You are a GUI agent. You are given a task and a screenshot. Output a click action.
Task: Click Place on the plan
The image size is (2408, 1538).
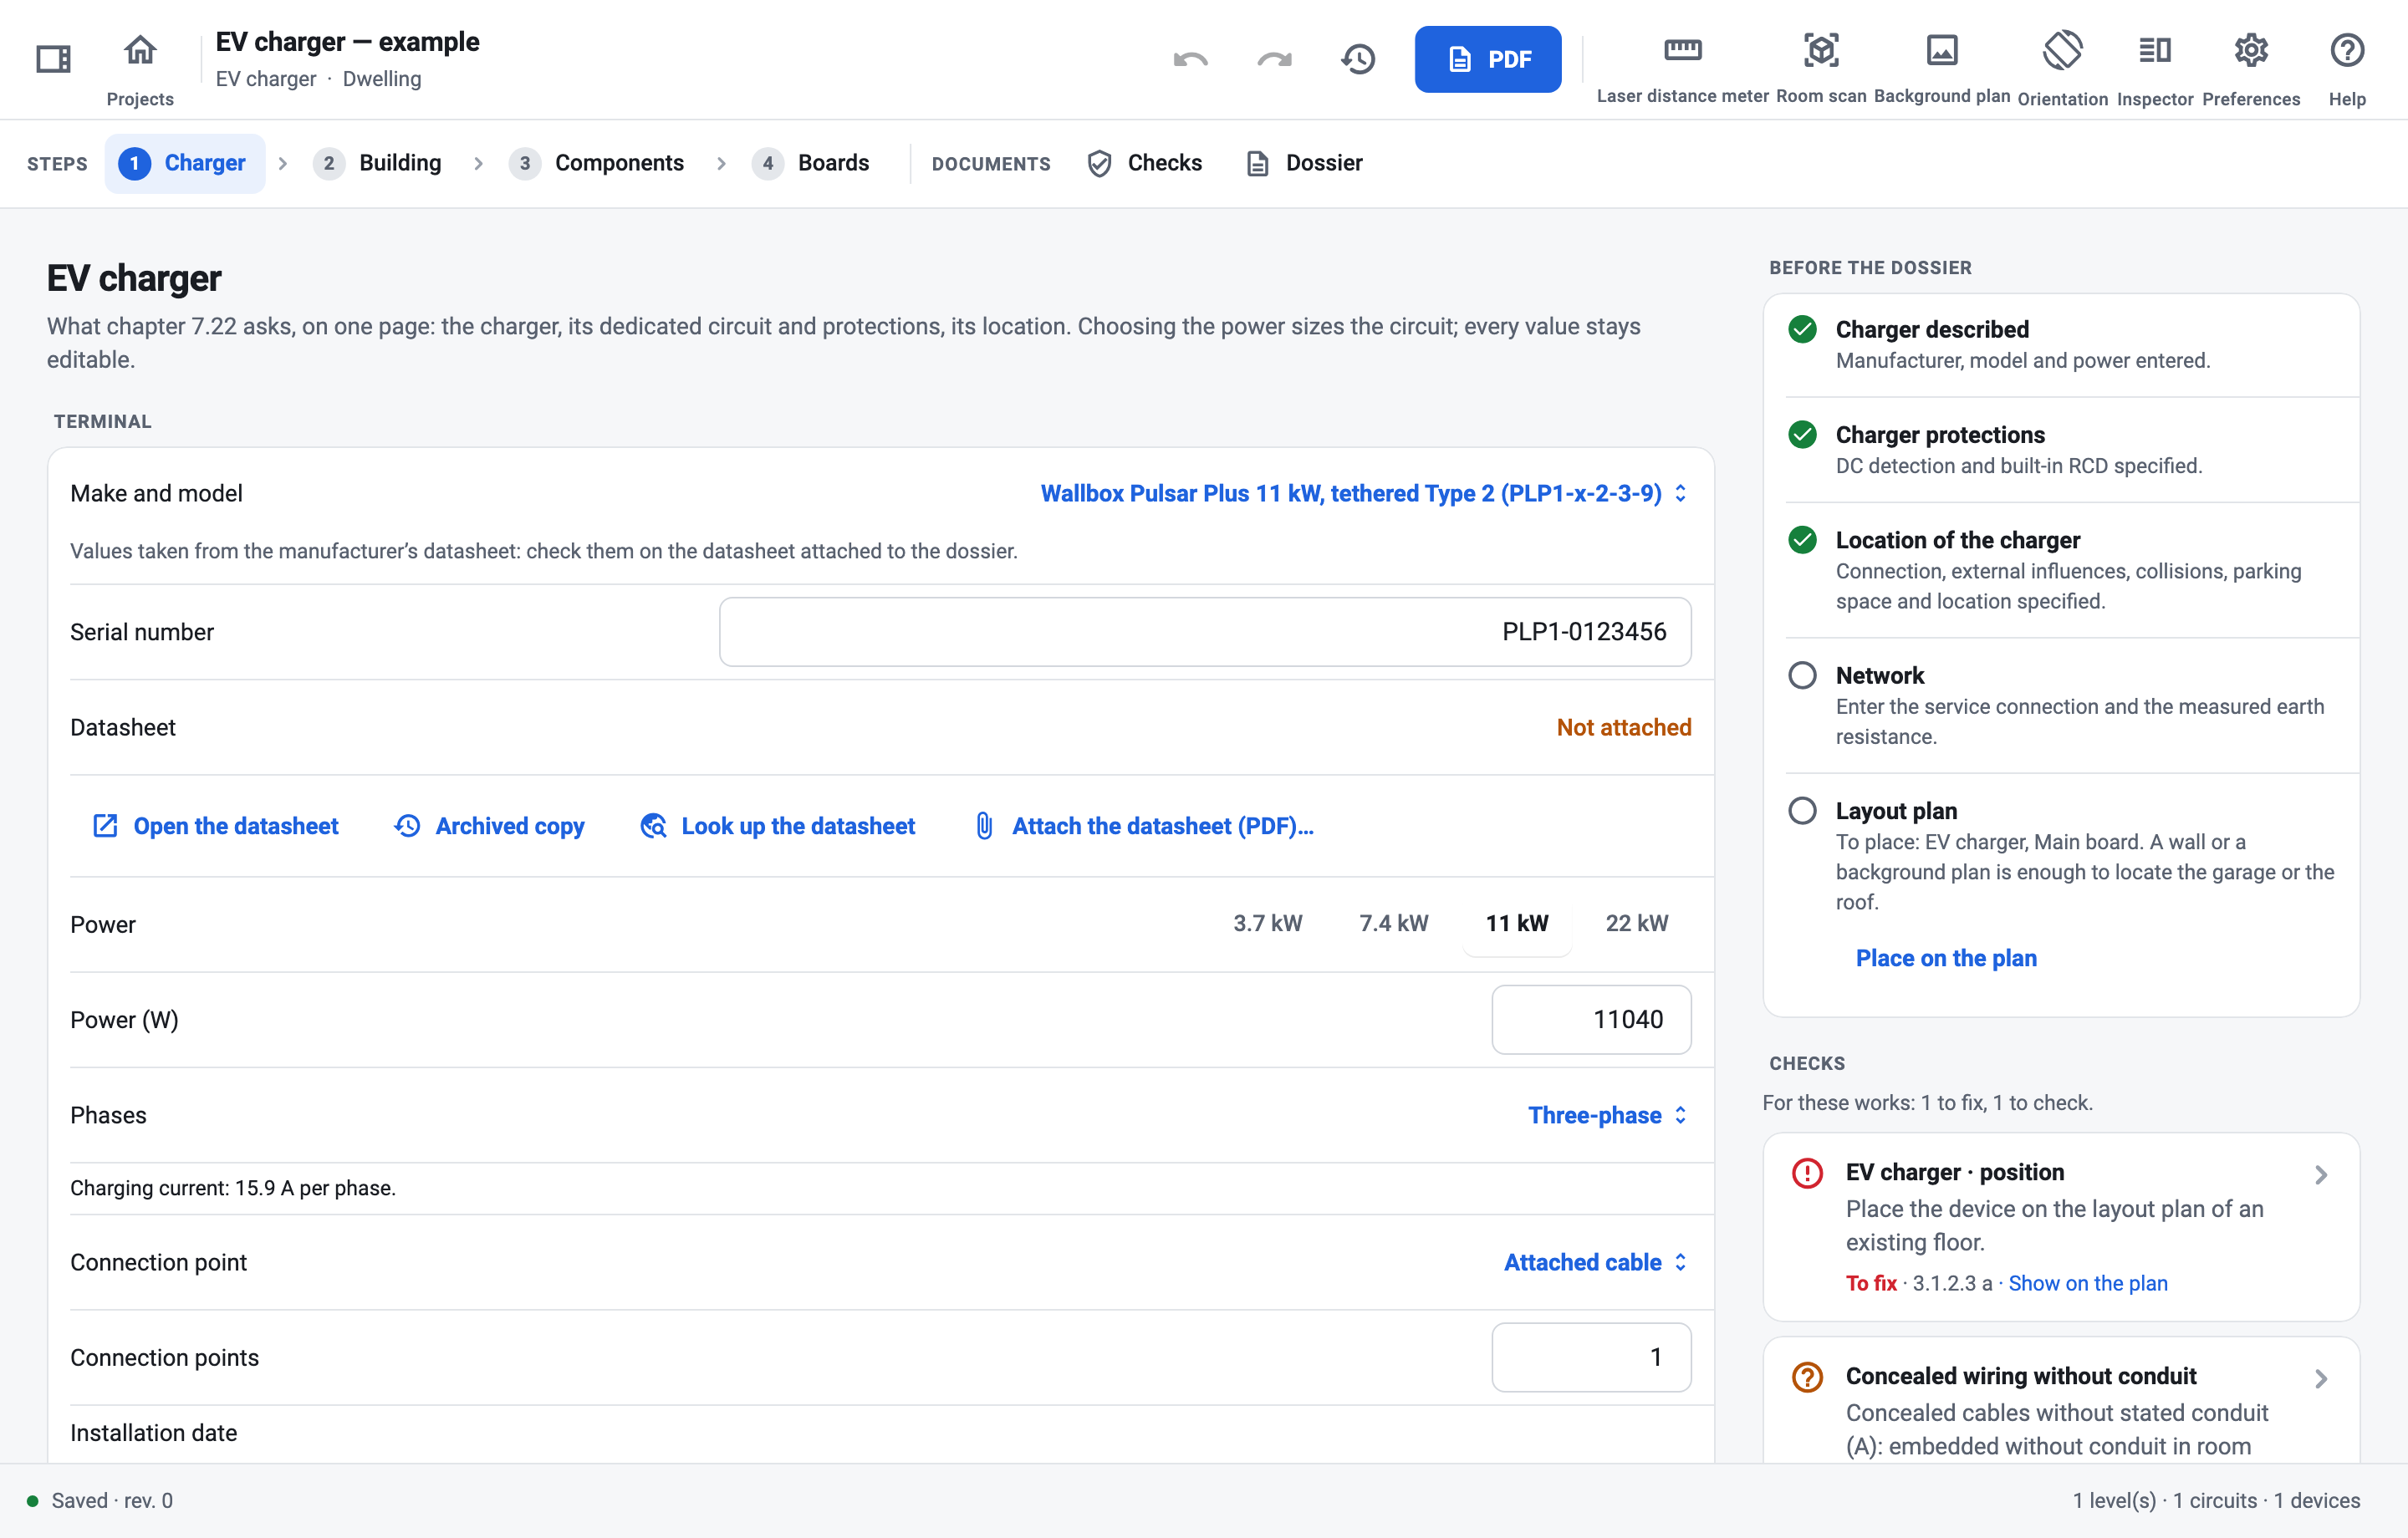click(1946, 958)
